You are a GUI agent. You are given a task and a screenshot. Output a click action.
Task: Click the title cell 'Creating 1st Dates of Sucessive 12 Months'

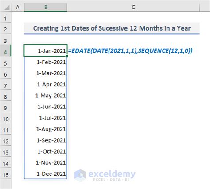112,28
